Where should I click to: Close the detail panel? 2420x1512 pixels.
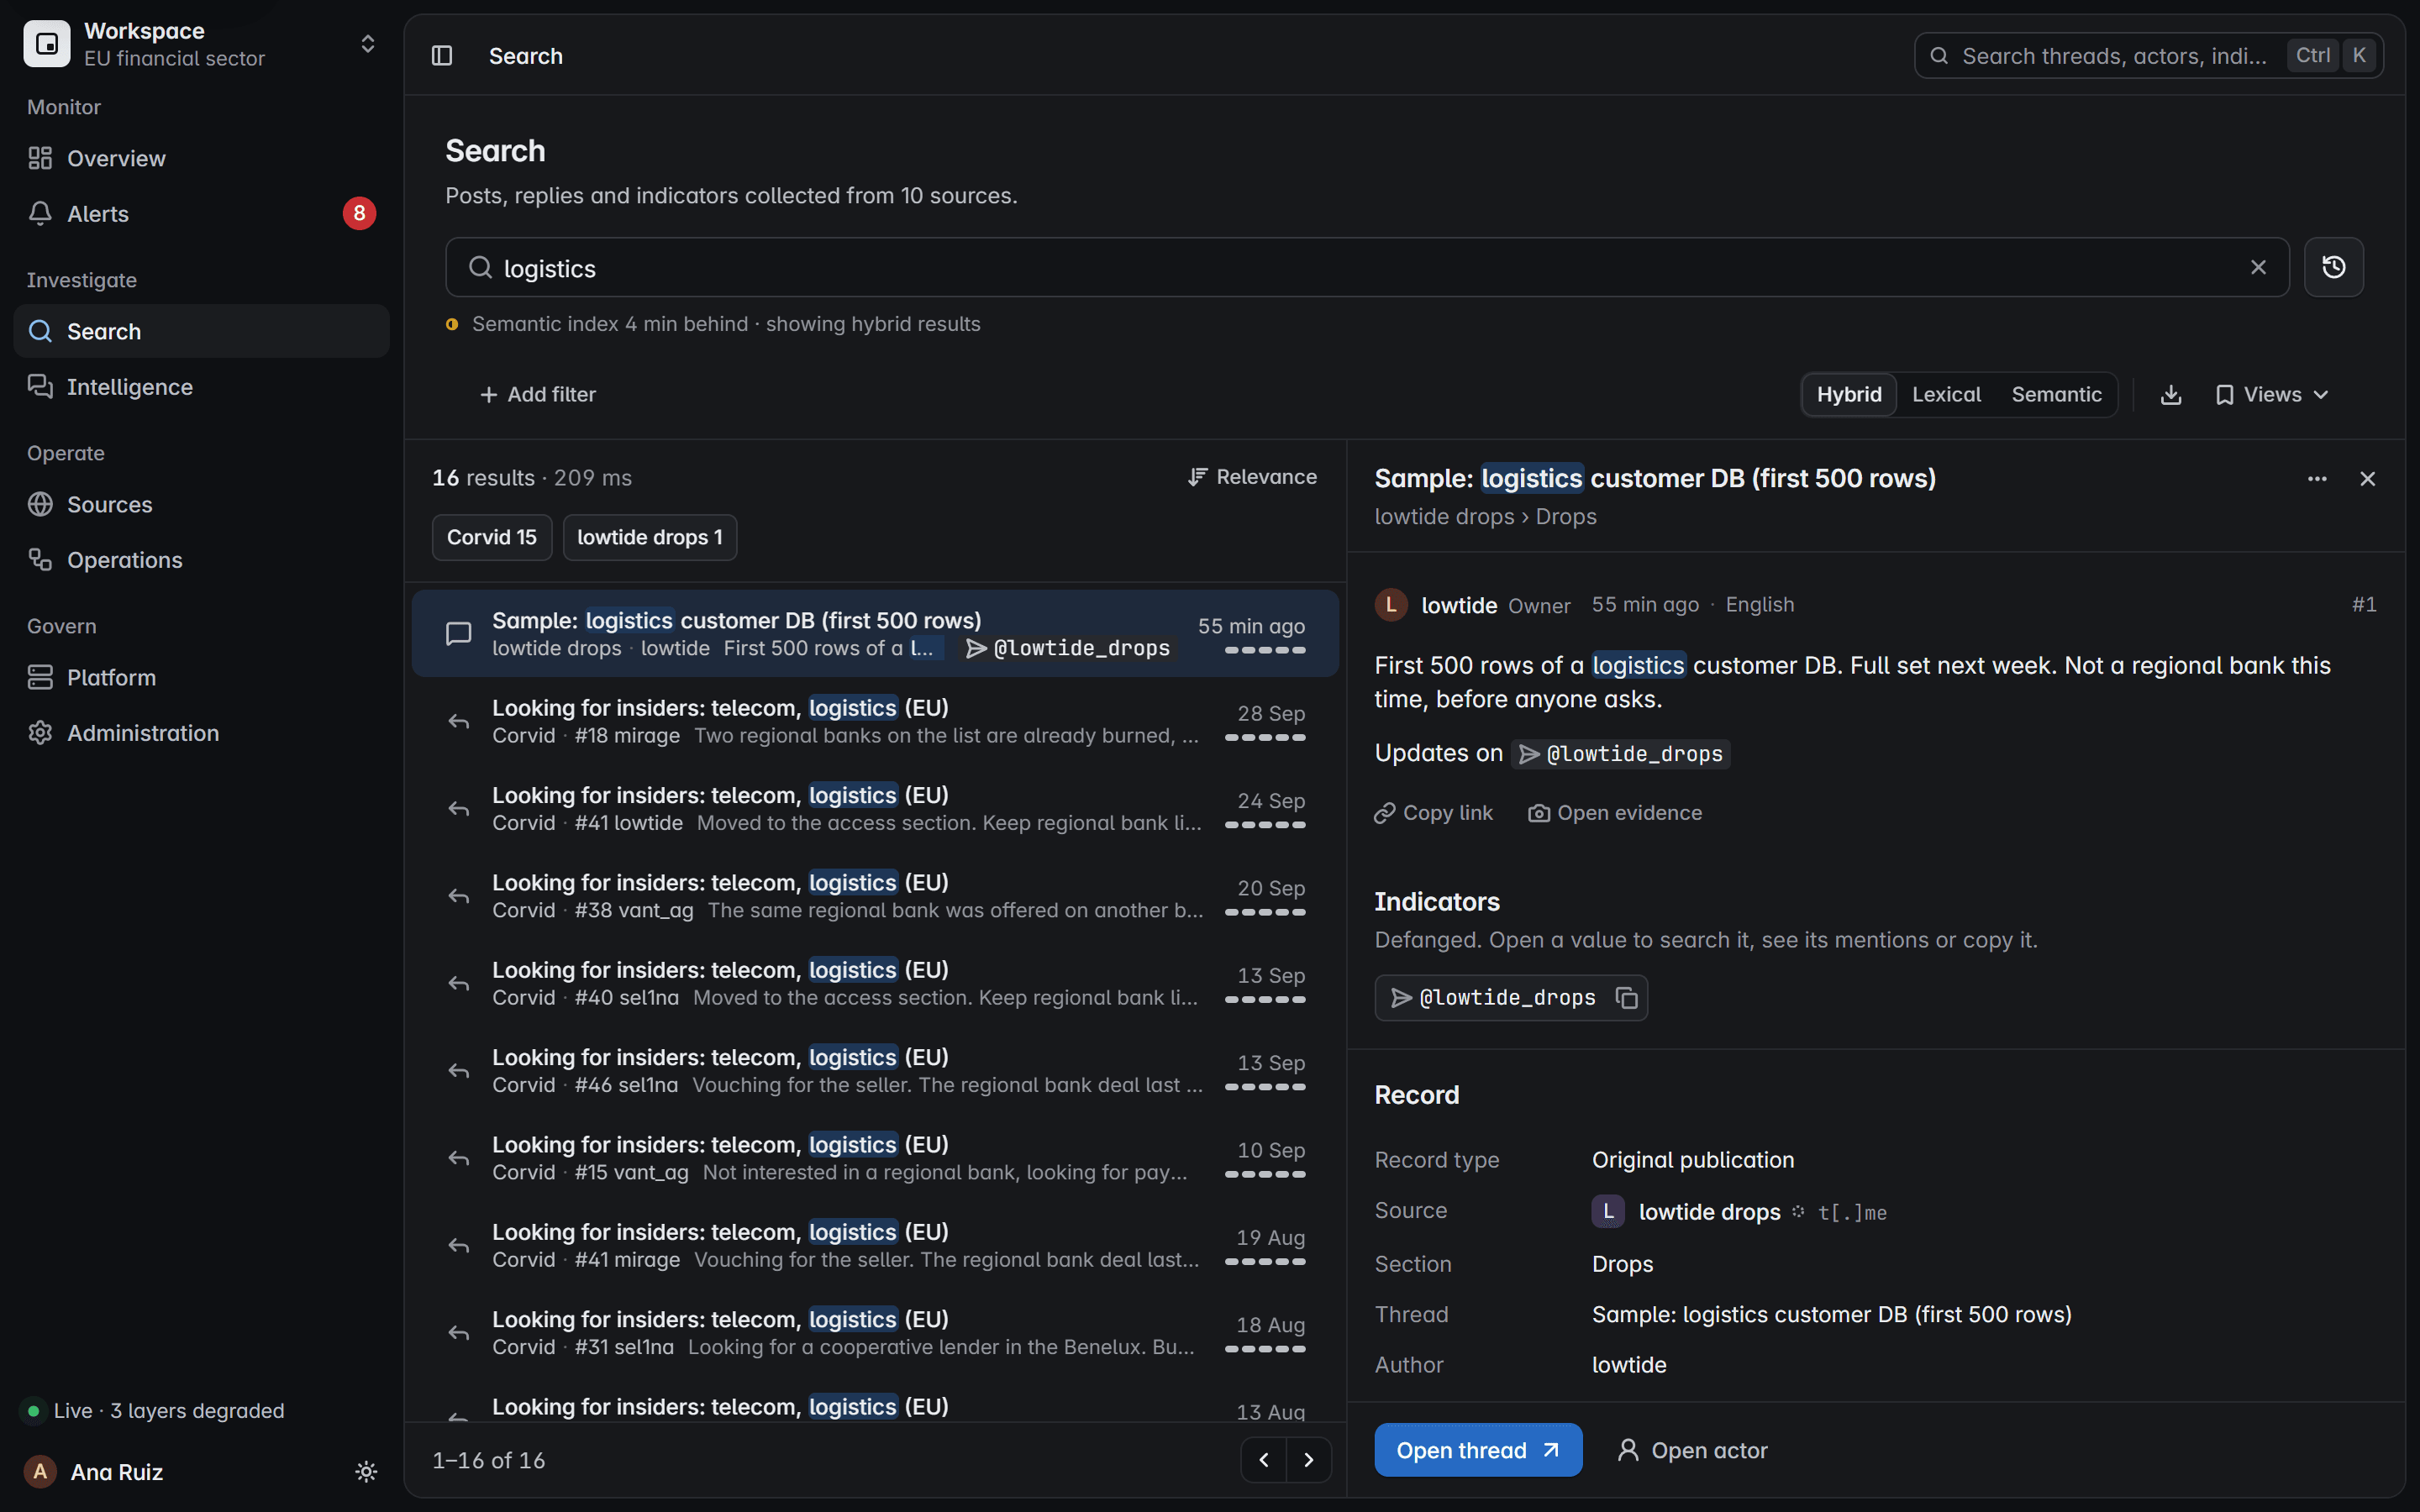(x=2367, y=479)
